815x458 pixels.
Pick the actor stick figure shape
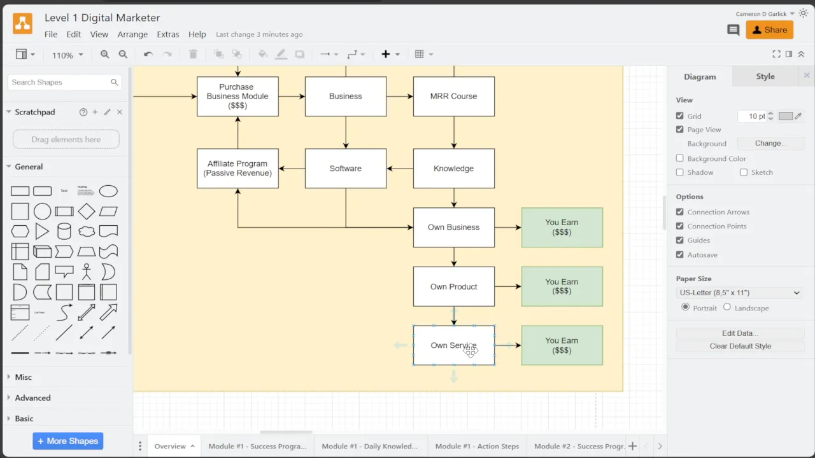[x=87, y=272]
